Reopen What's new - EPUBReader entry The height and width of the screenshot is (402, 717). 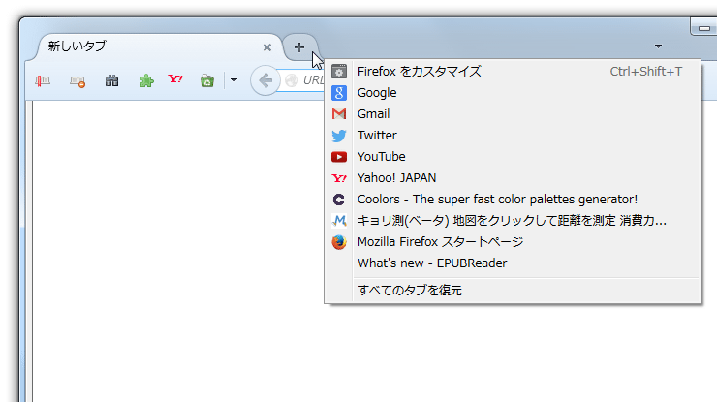513,263
